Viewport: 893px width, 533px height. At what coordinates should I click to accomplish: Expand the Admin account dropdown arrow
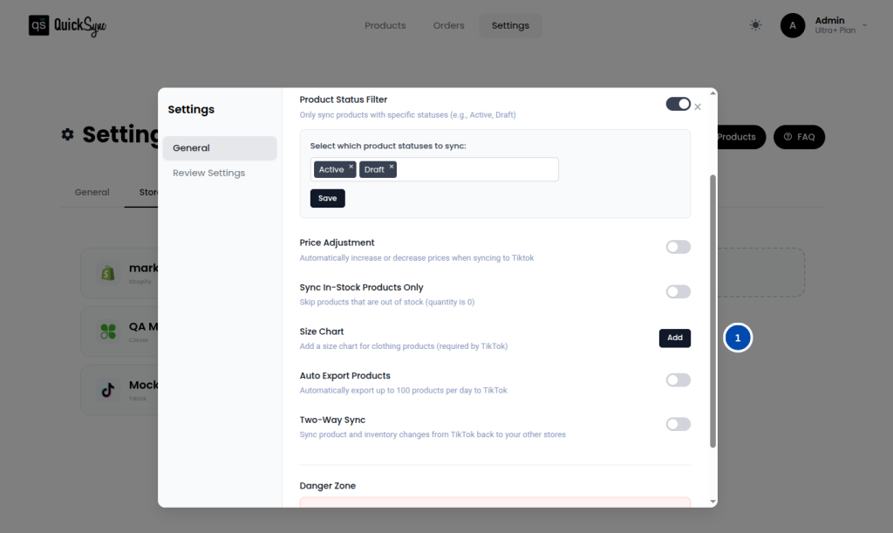[864, 25]
